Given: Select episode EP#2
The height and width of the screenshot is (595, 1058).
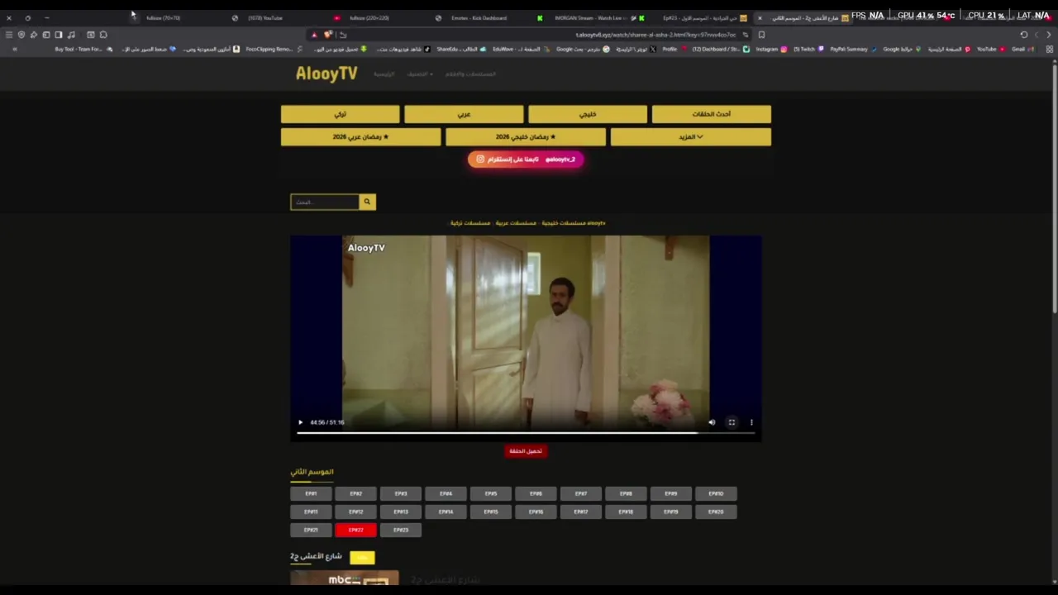Looking at the screenshot, I should (355, 494).
